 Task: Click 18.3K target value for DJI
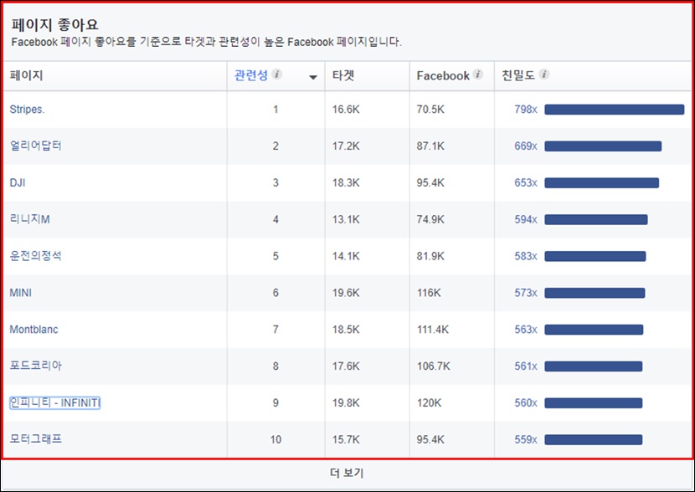click(346, 183)
